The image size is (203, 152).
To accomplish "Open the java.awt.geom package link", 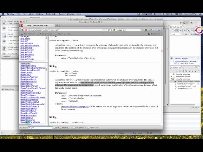I will point(27,54).
